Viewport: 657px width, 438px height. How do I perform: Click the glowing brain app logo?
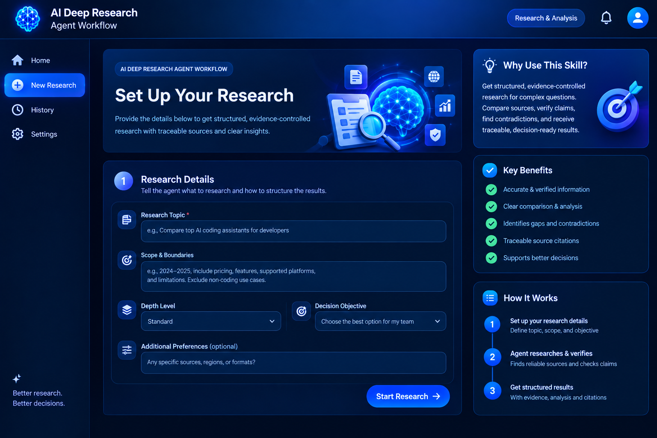(28, 19)
